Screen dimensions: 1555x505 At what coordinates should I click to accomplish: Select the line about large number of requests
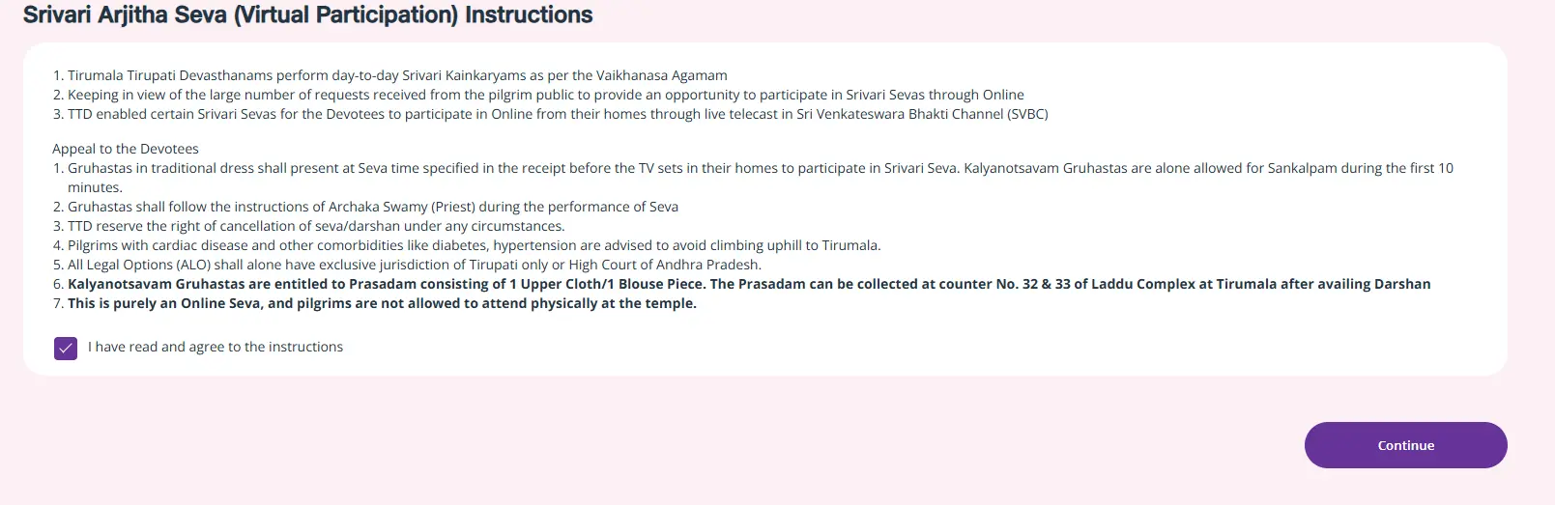[545, 95]
